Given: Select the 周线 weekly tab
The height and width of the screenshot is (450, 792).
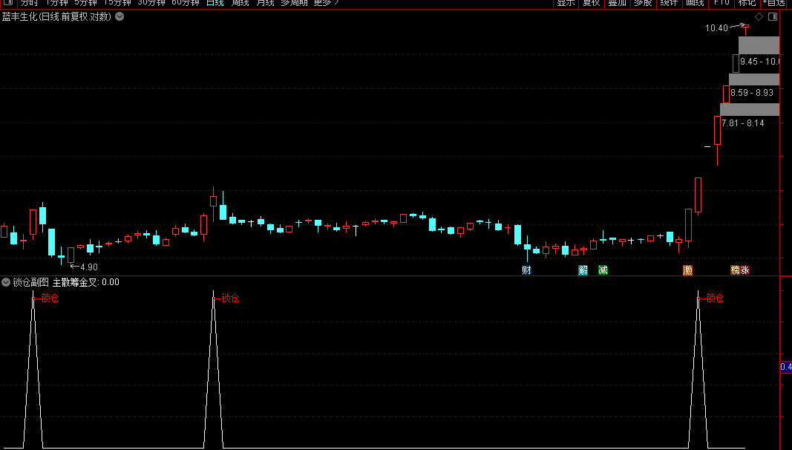Looking at the screenshot, I should pos(240,2).
